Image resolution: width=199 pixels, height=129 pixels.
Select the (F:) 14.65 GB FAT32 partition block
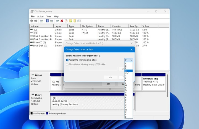(x=92, y=101)
